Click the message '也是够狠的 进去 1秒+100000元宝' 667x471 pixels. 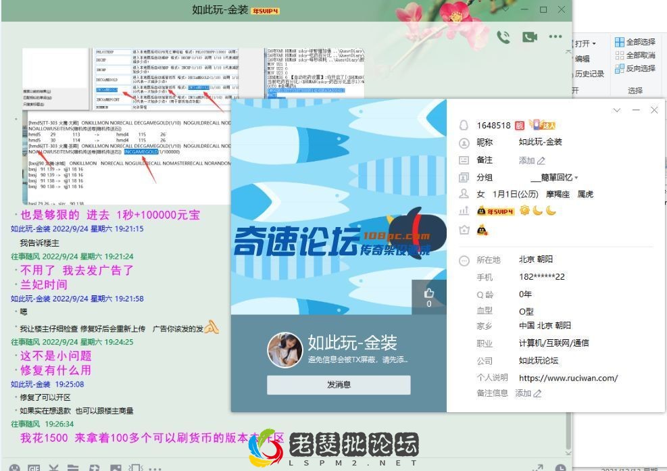click(110, 215)
